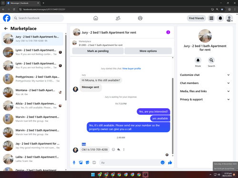Open more options dots for last message
238x178 pixels.
click(124, 150)
